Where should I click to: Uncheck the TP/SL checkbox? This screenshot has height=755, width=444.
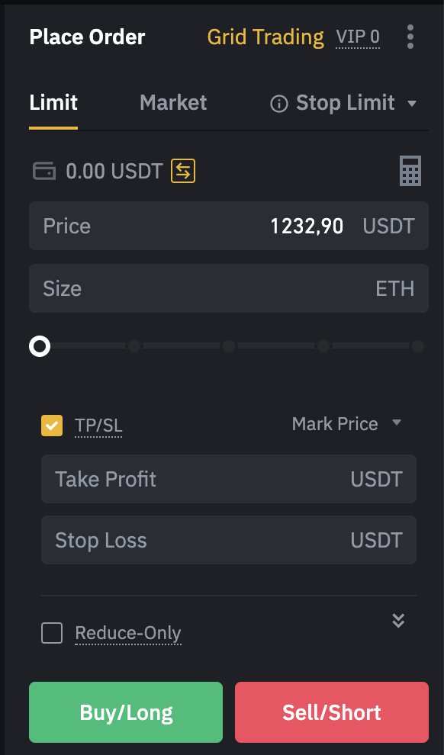(52, 426)
